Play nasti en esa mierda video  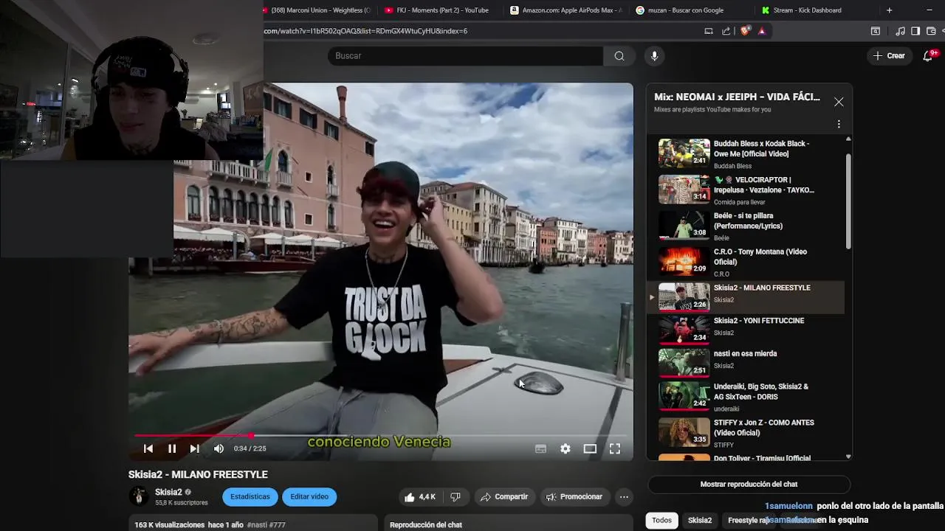pyautogui.click(x=747, y=363)
